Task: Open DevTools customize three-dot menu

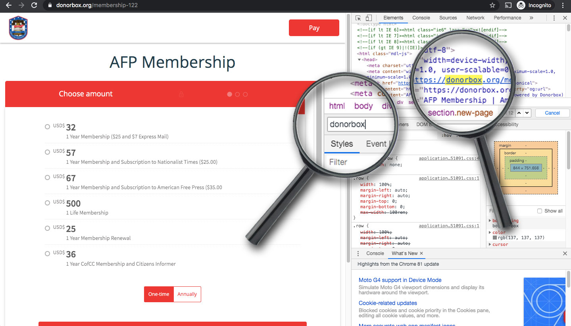Action: pos(554,18)
